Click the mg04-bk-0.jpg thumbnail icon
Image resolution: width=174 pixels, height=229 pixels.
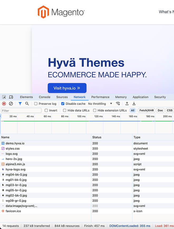pyautogui.click(x=3, y=175)
